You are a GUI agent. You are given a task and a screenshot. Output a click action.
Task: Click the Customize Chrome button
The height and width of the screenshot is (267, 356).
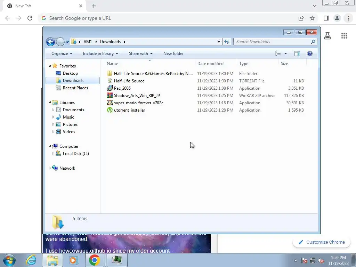(322, 242)
